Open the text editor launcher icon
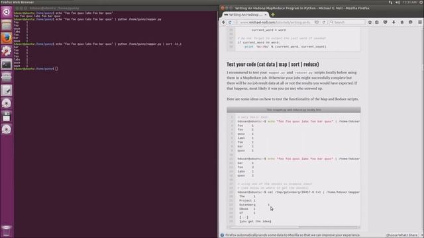The width and height of the screenshot is (424, 238). click(7, 91)
